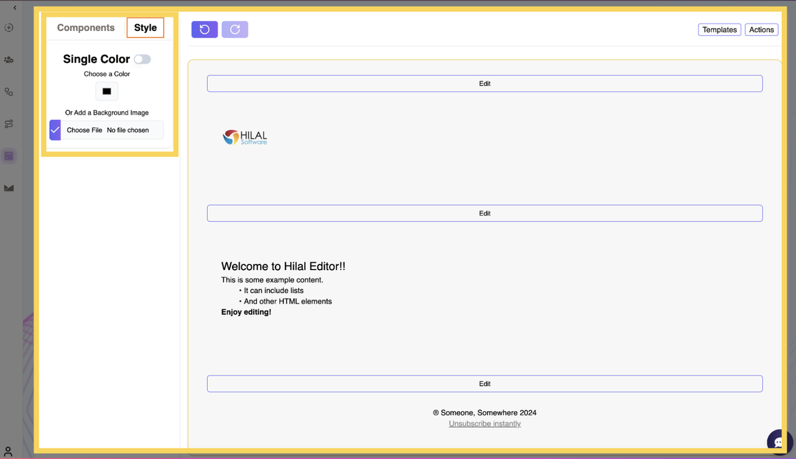Click the 'Welcome to Hilal Editor!!' heading
The width and height of the screenshot is (796, 459).
283,266
